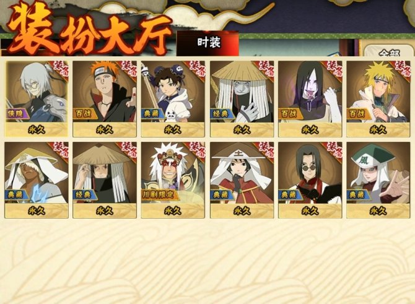Select the black-haired straw hat Akatsuki costume
Viewport: 415px width, 304px height.
point(105,180)
